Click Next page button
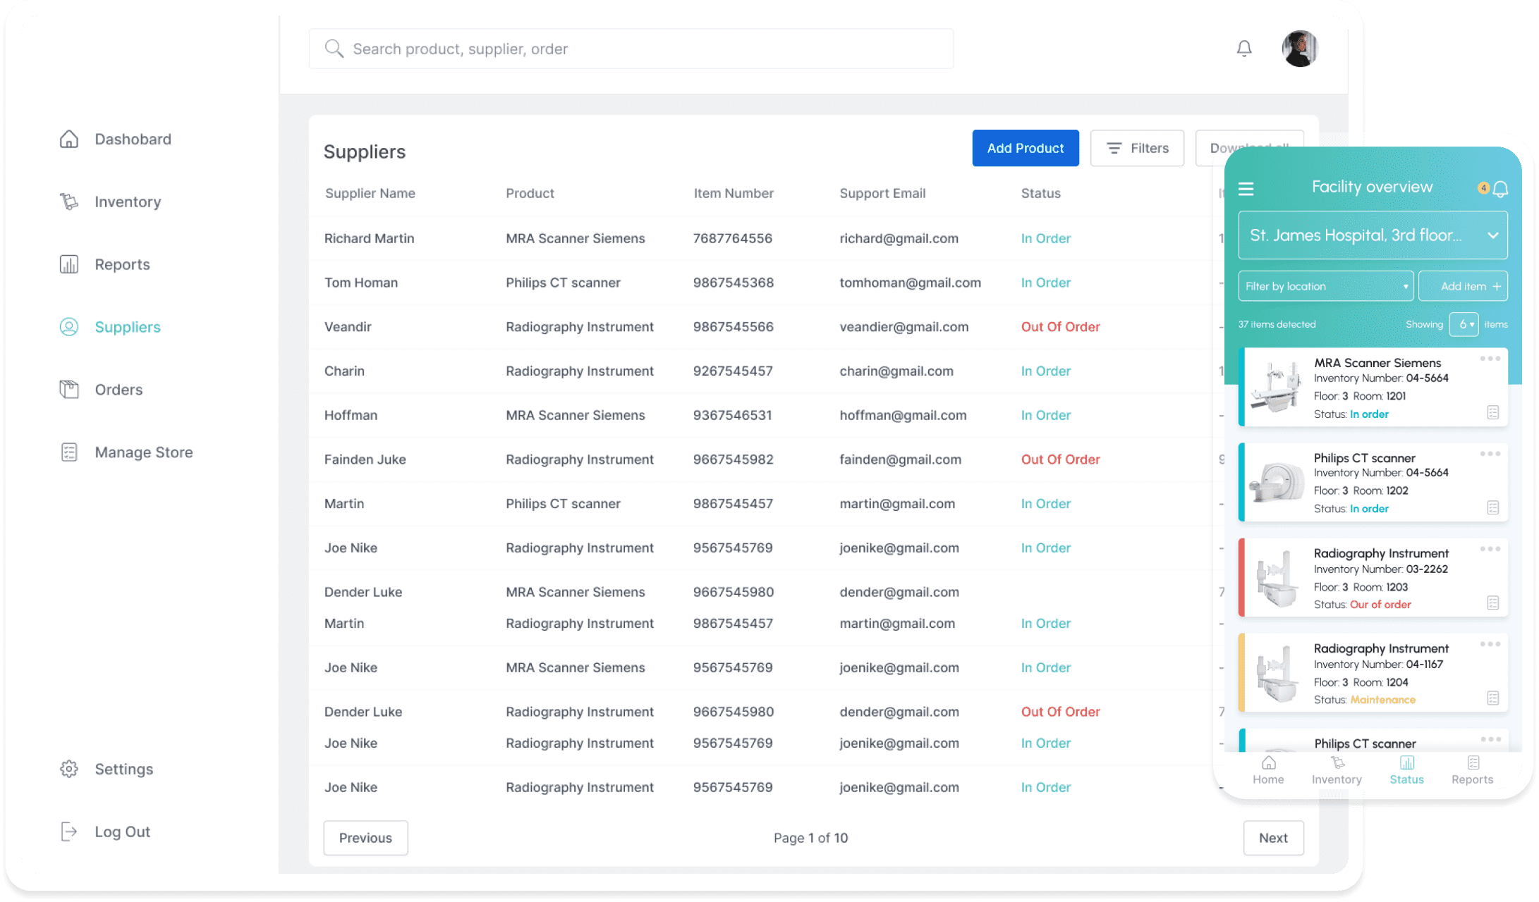1539x902 pixels. tap(1273, 838)
